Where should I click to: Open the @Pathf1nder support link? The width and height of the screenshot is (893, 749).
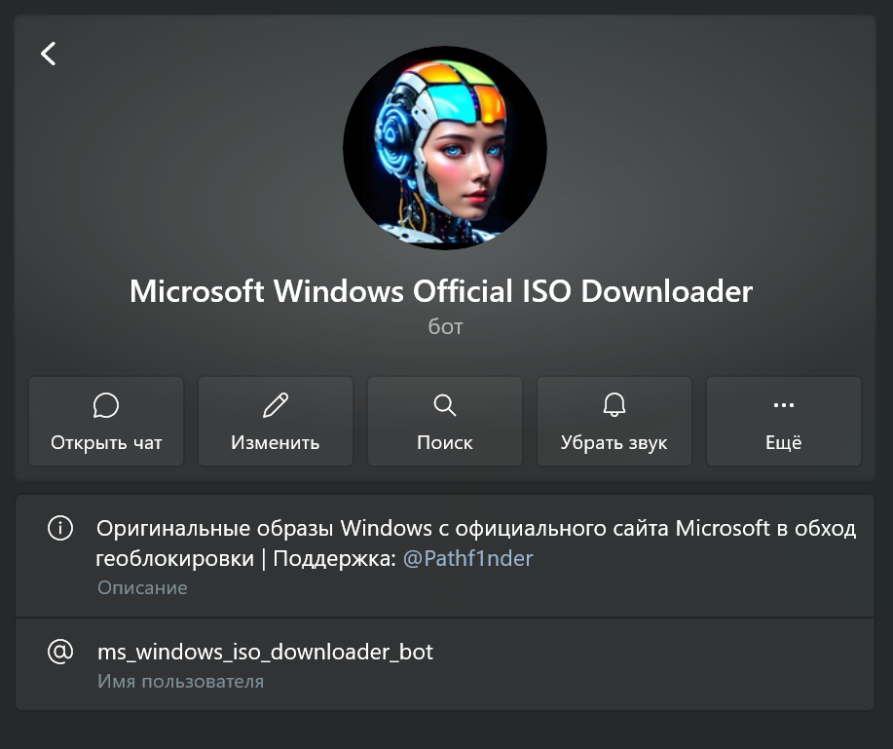467,558
